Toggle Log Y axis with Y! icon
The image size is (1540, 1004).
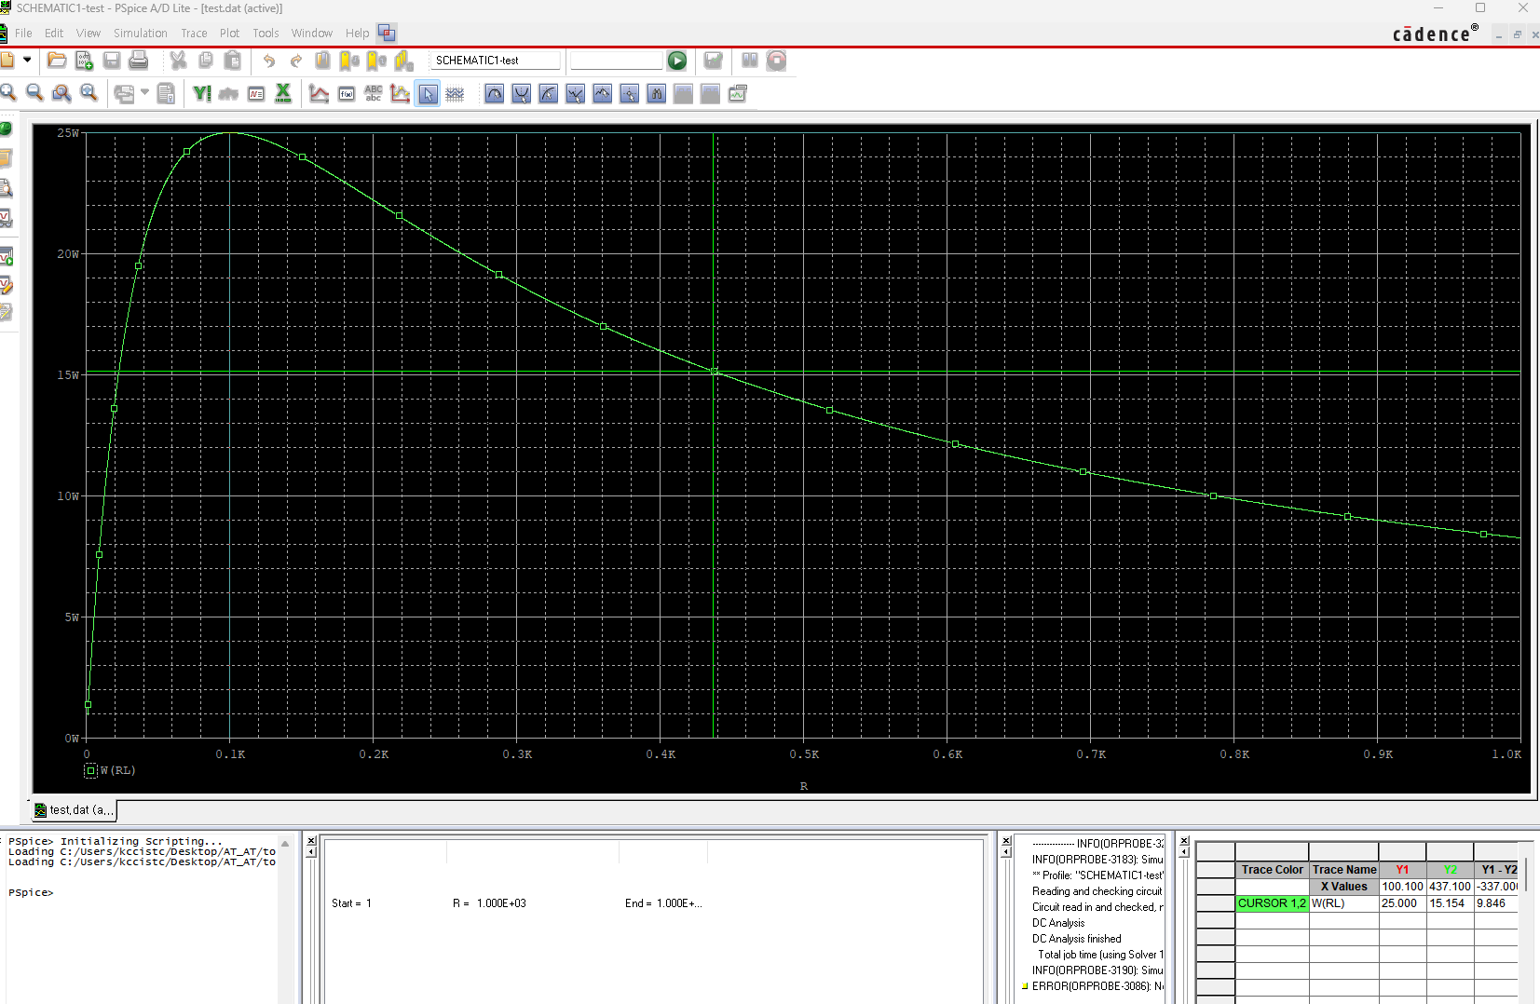(202, 93)
